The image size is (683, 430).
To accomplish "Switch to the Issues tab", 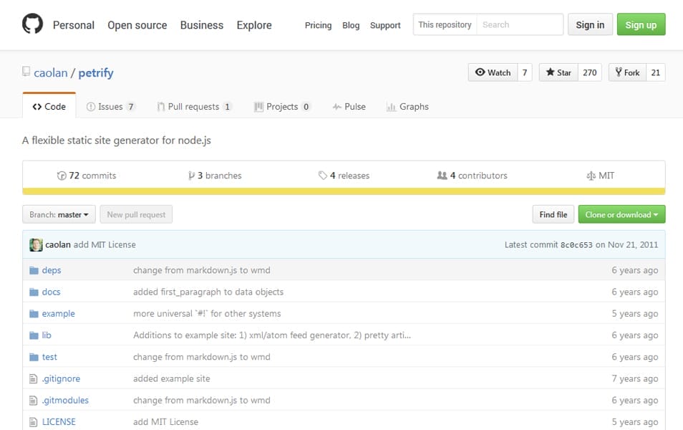I will [x=110, y=107].
